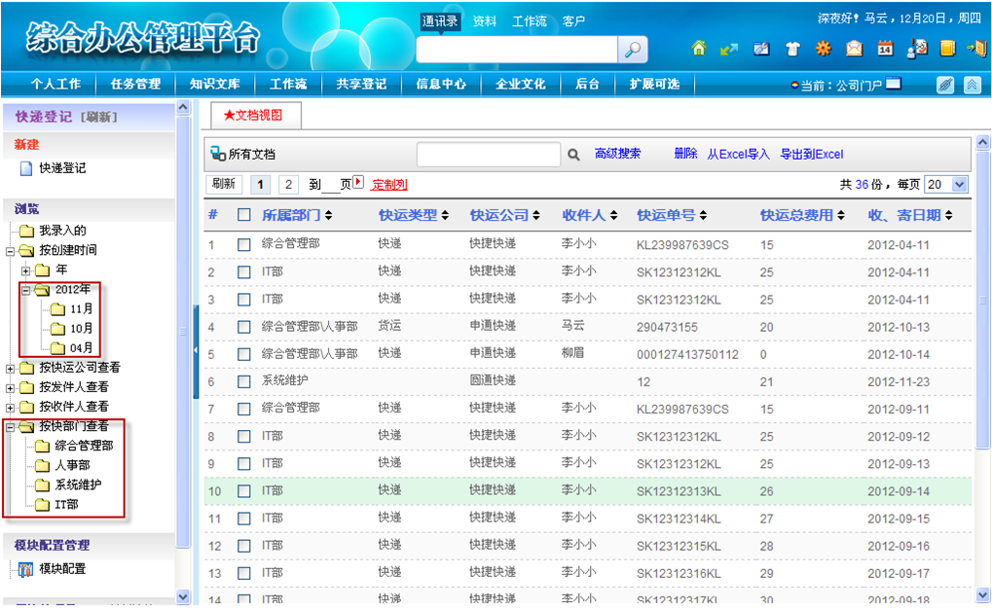992x610 pixels.
Task: Click the sort arrows beside 所属部门
Action: tap(328, 216)
